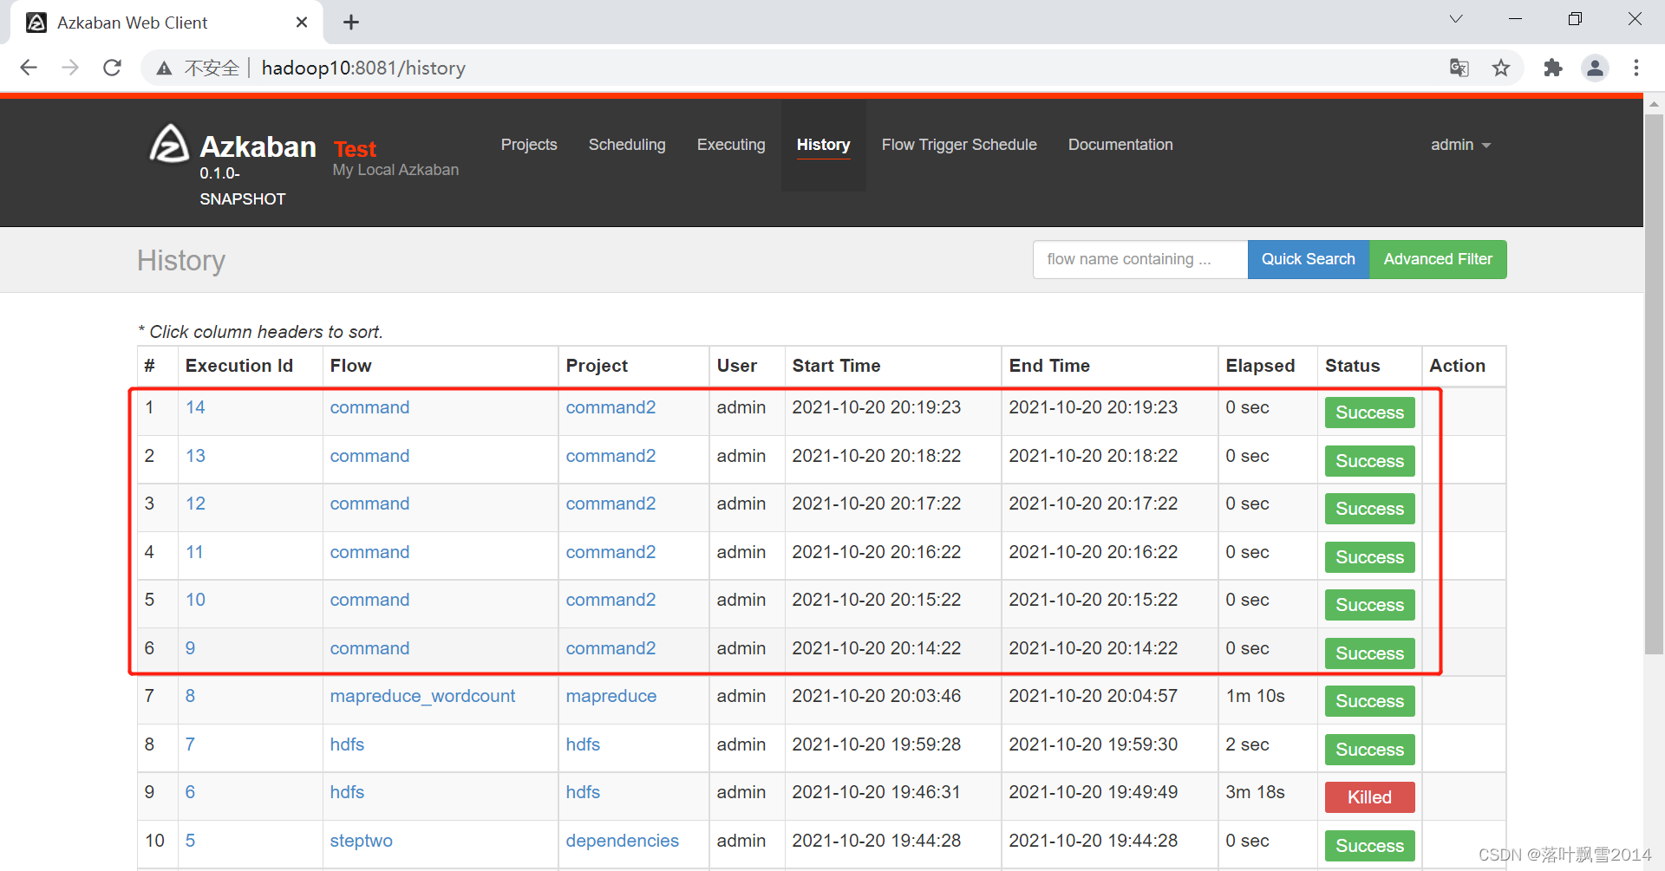Open the Projects menu item
The width and height of the screenshot is (1665, 871).
[529, 145]
